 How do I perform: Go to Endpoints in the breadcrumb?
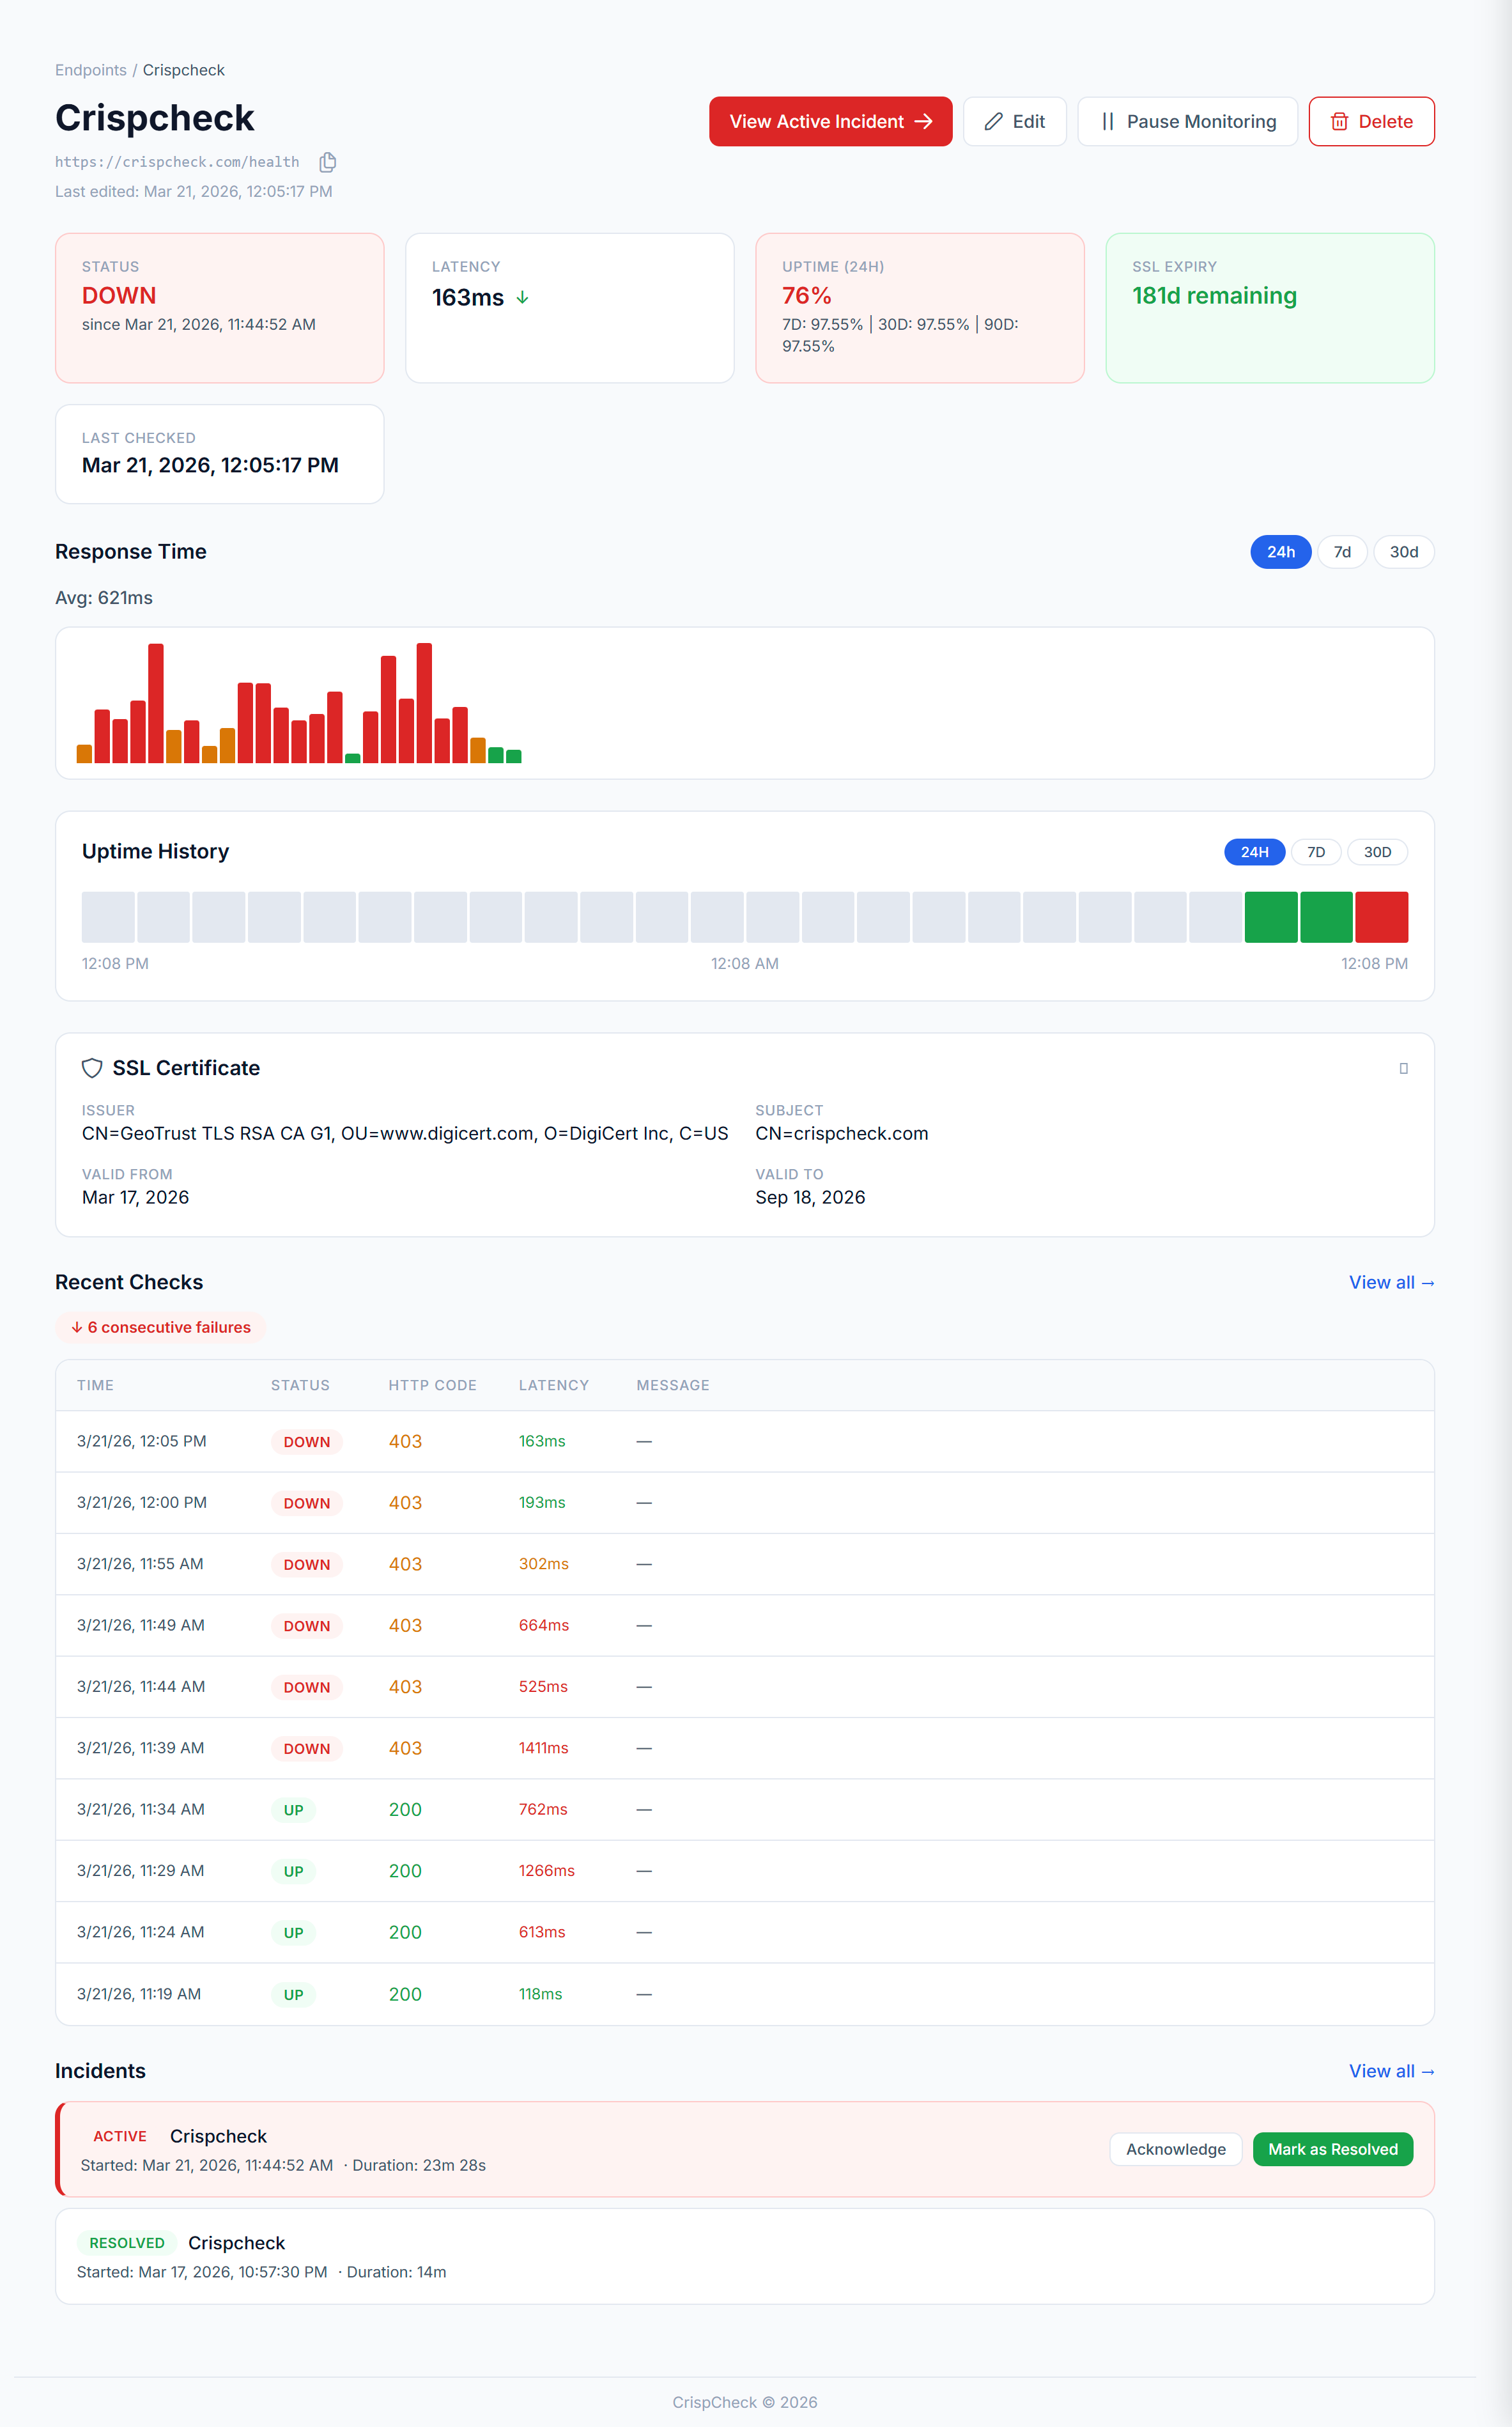[91, 70]
